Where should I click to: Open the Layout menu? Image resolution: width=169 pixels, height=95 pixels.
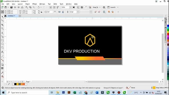tap(20, 4)
